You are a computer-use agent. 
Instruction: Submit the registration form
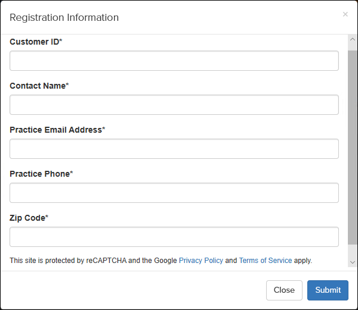pyautogui.click(x=328, y=290)
